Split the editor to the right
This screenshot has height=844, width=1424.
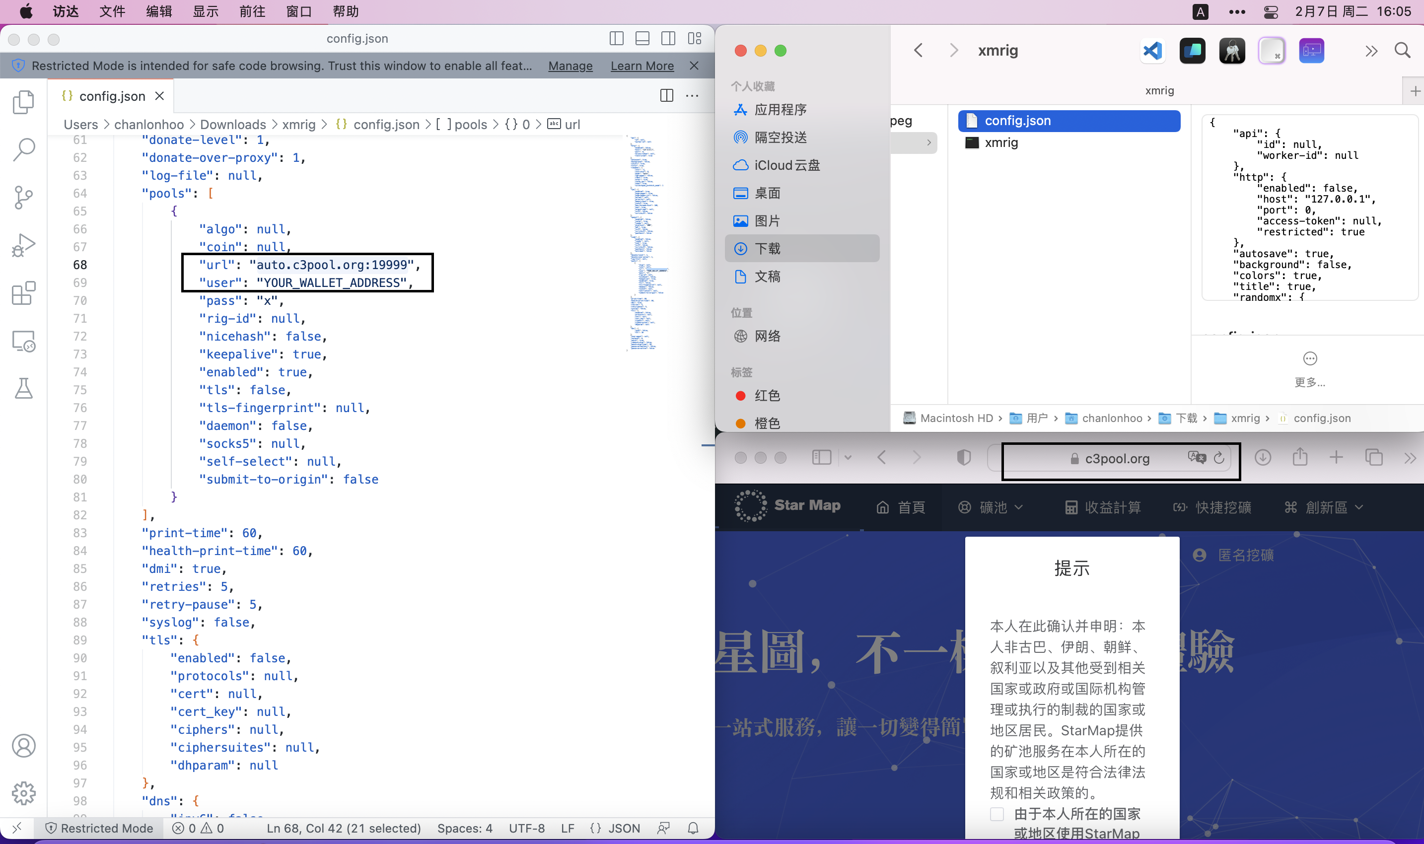click(666, 95)
